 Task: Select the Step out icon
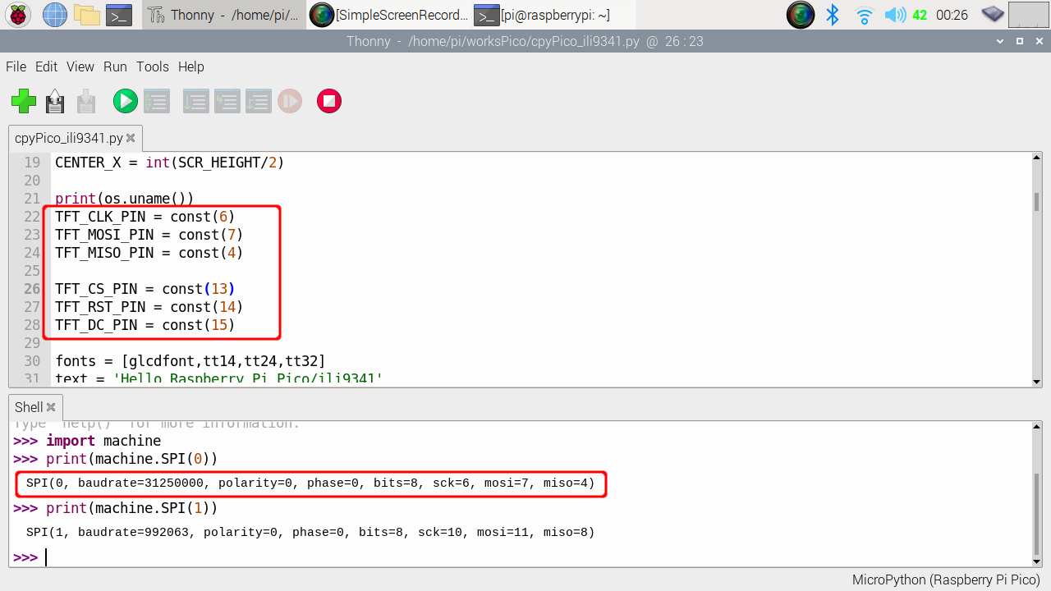click(258, 101)
